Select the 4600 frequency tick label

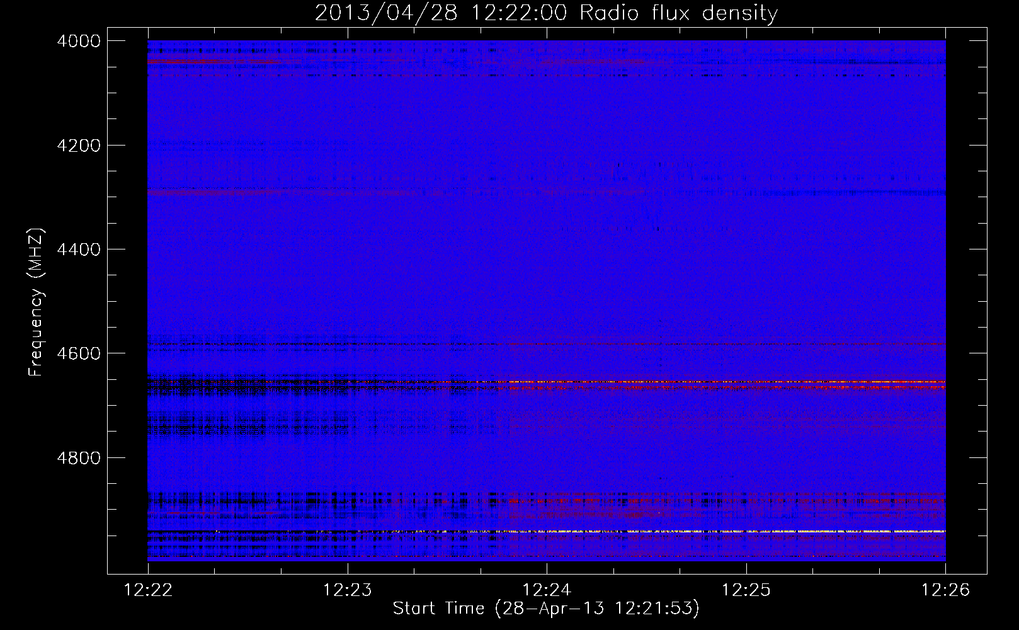pyautogui.click(x=79, y=353)
